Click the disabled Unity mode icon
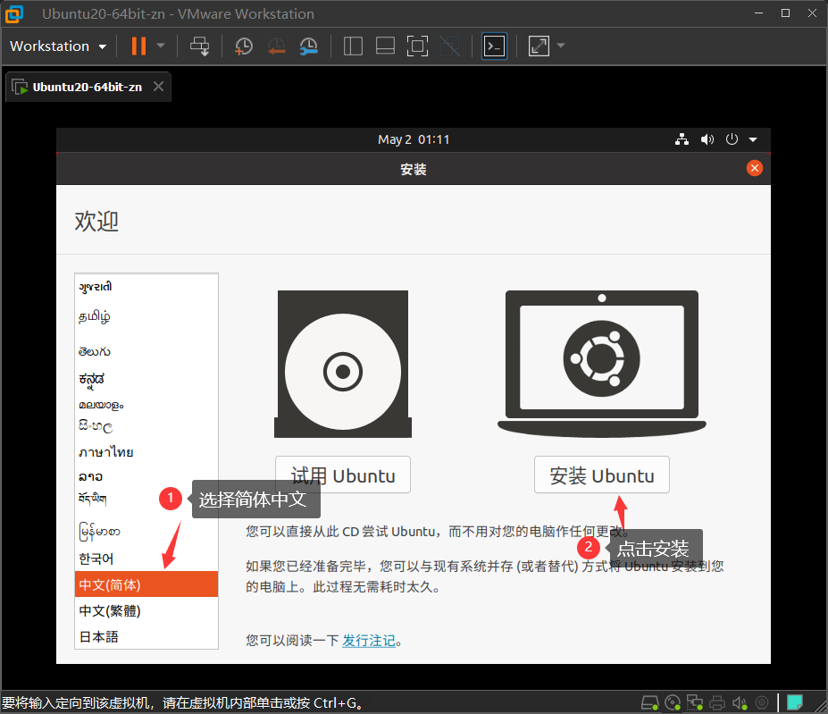 [x=449, y=46]
